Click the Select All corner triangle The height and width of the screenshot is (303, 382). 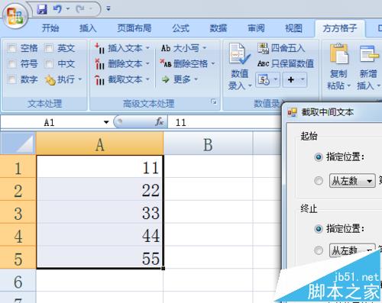click(18, 143)
